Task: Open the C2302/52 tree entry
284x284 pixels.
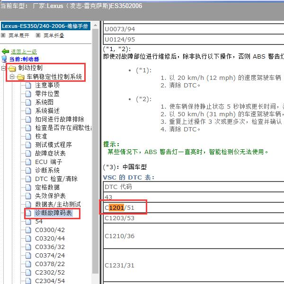Action: click(50, 272)
